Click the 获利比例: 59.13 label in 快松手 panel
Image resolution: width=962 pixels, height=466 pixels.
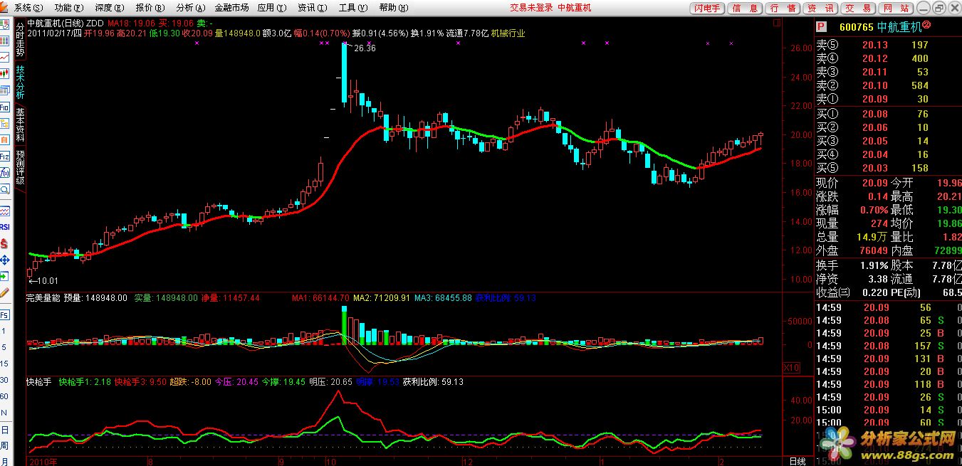[433, 382]
